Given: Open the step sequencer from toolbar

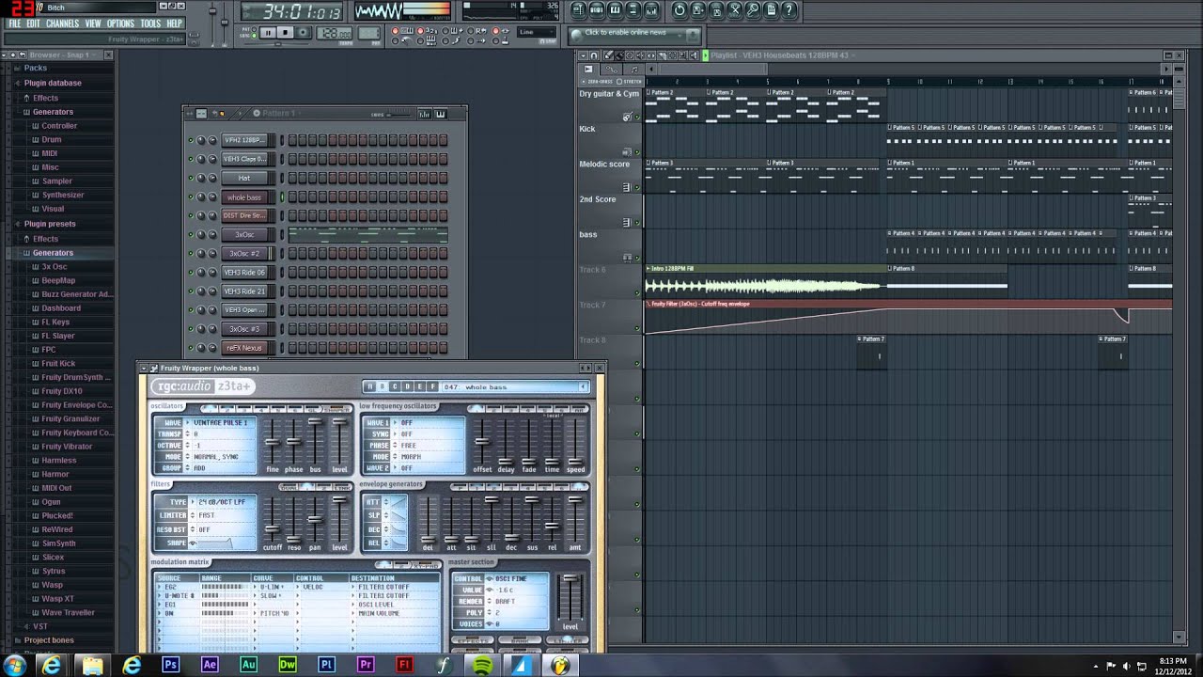Looking at the screenshot, I should (597, 10).
